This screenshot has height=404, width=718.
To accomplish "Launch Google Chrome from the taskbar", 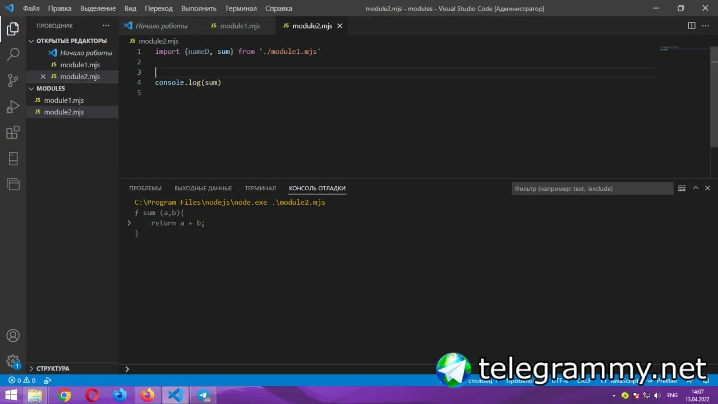I will pos(65,395).
